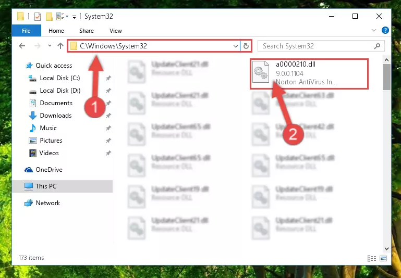Click the Properties icon in quick access toolbar

point(38,17)
